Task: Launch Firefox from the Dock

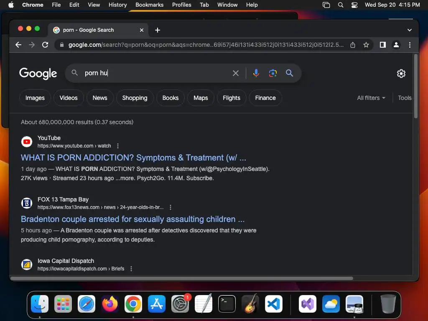Action: click(x=110, y=304)
